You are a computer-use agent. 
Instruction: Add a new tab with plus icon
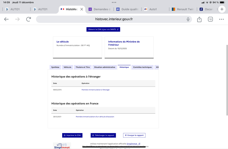tap(222, 9)
